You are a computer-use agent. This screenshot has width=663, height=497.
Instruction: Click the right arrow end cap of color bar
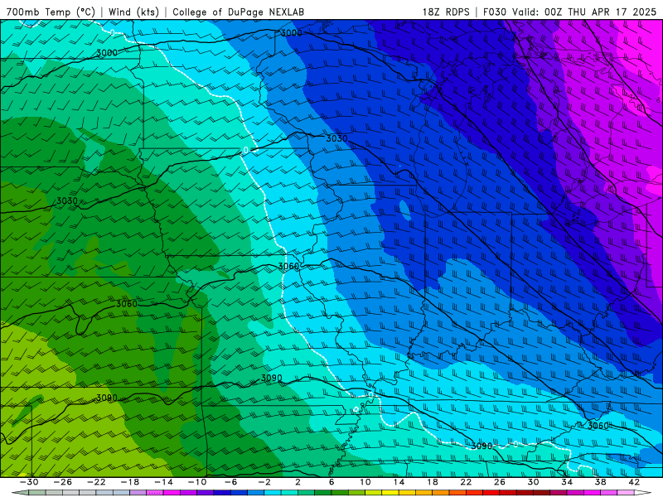click(643, 493)
